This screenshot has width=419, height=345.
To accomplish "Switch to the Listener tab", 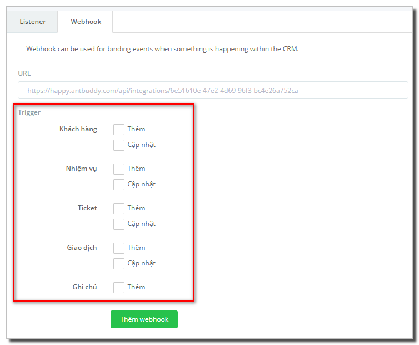I will tap(32, 22).
